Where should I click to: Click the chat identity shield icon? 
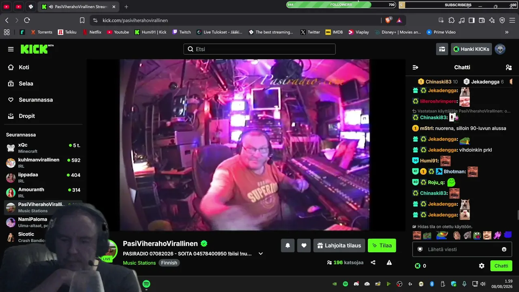(x=420, y=249)
